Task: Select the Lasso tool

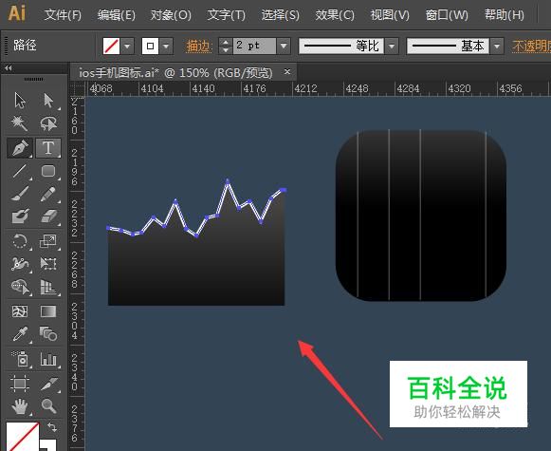Action: pos(48,123)
